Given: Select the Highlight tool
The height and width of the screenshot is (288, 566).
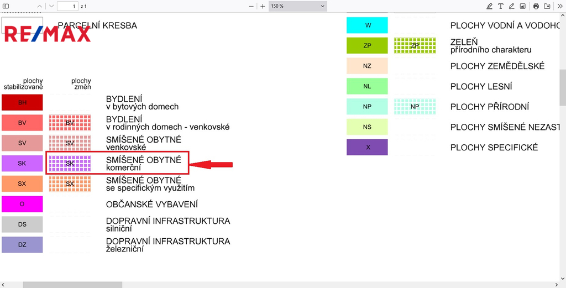Looking at the screenshot, I should (x=489, y=6).
